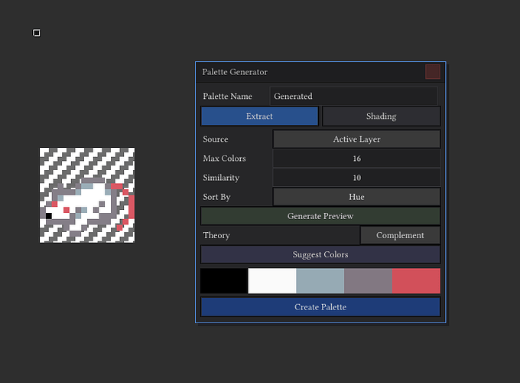
Task: Select the red color swatch
Action: tap(416, 281)
